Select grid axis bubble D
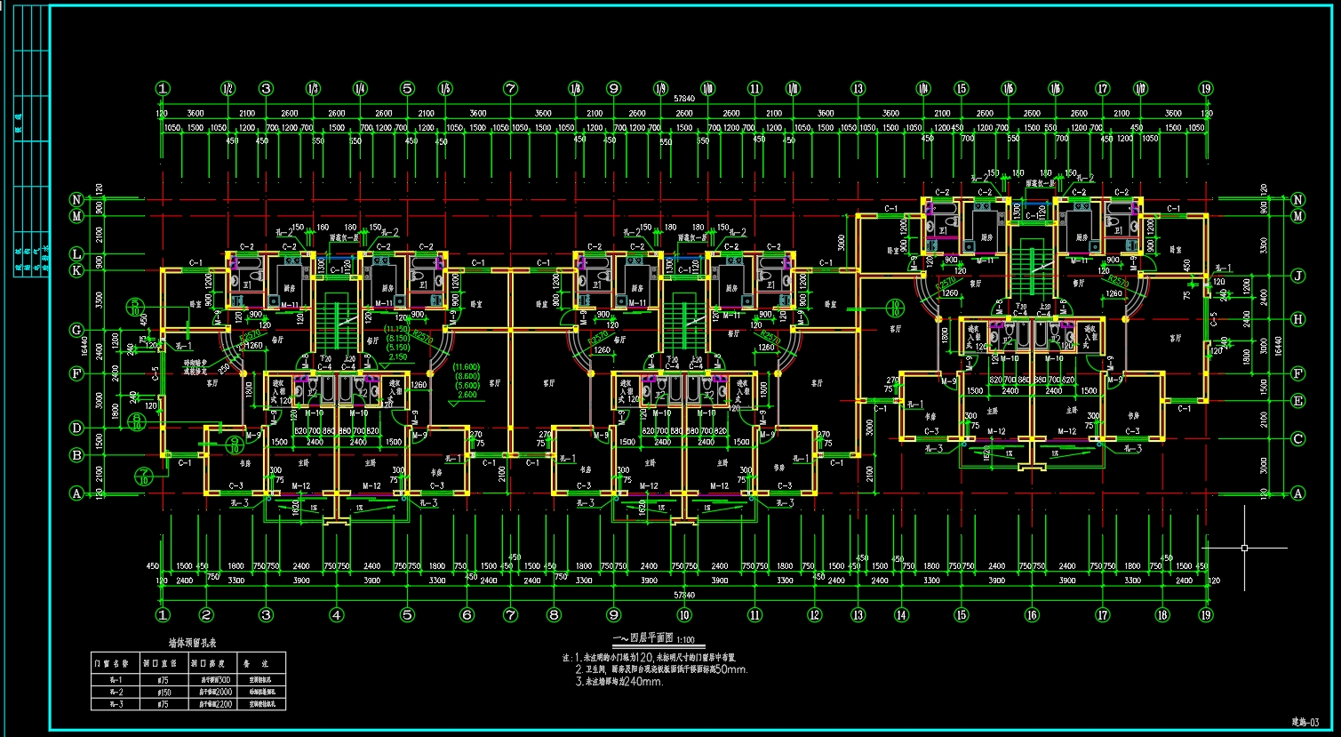1341x737 pixels. pyautogui.click(x=77, y=429)
